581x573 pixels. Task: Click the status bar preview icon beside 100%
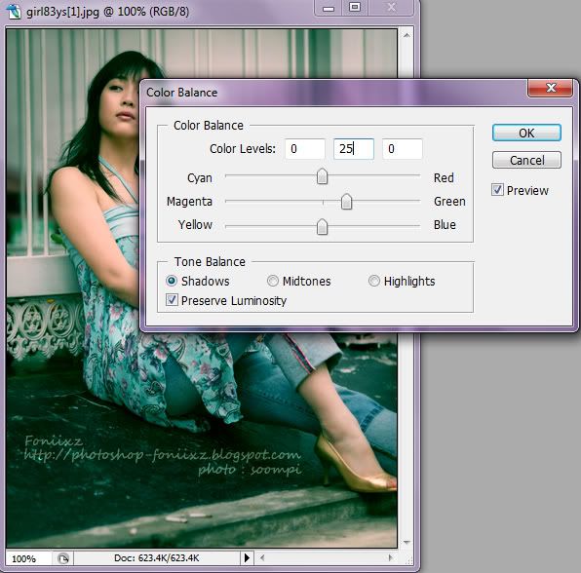tap(63, 558)
